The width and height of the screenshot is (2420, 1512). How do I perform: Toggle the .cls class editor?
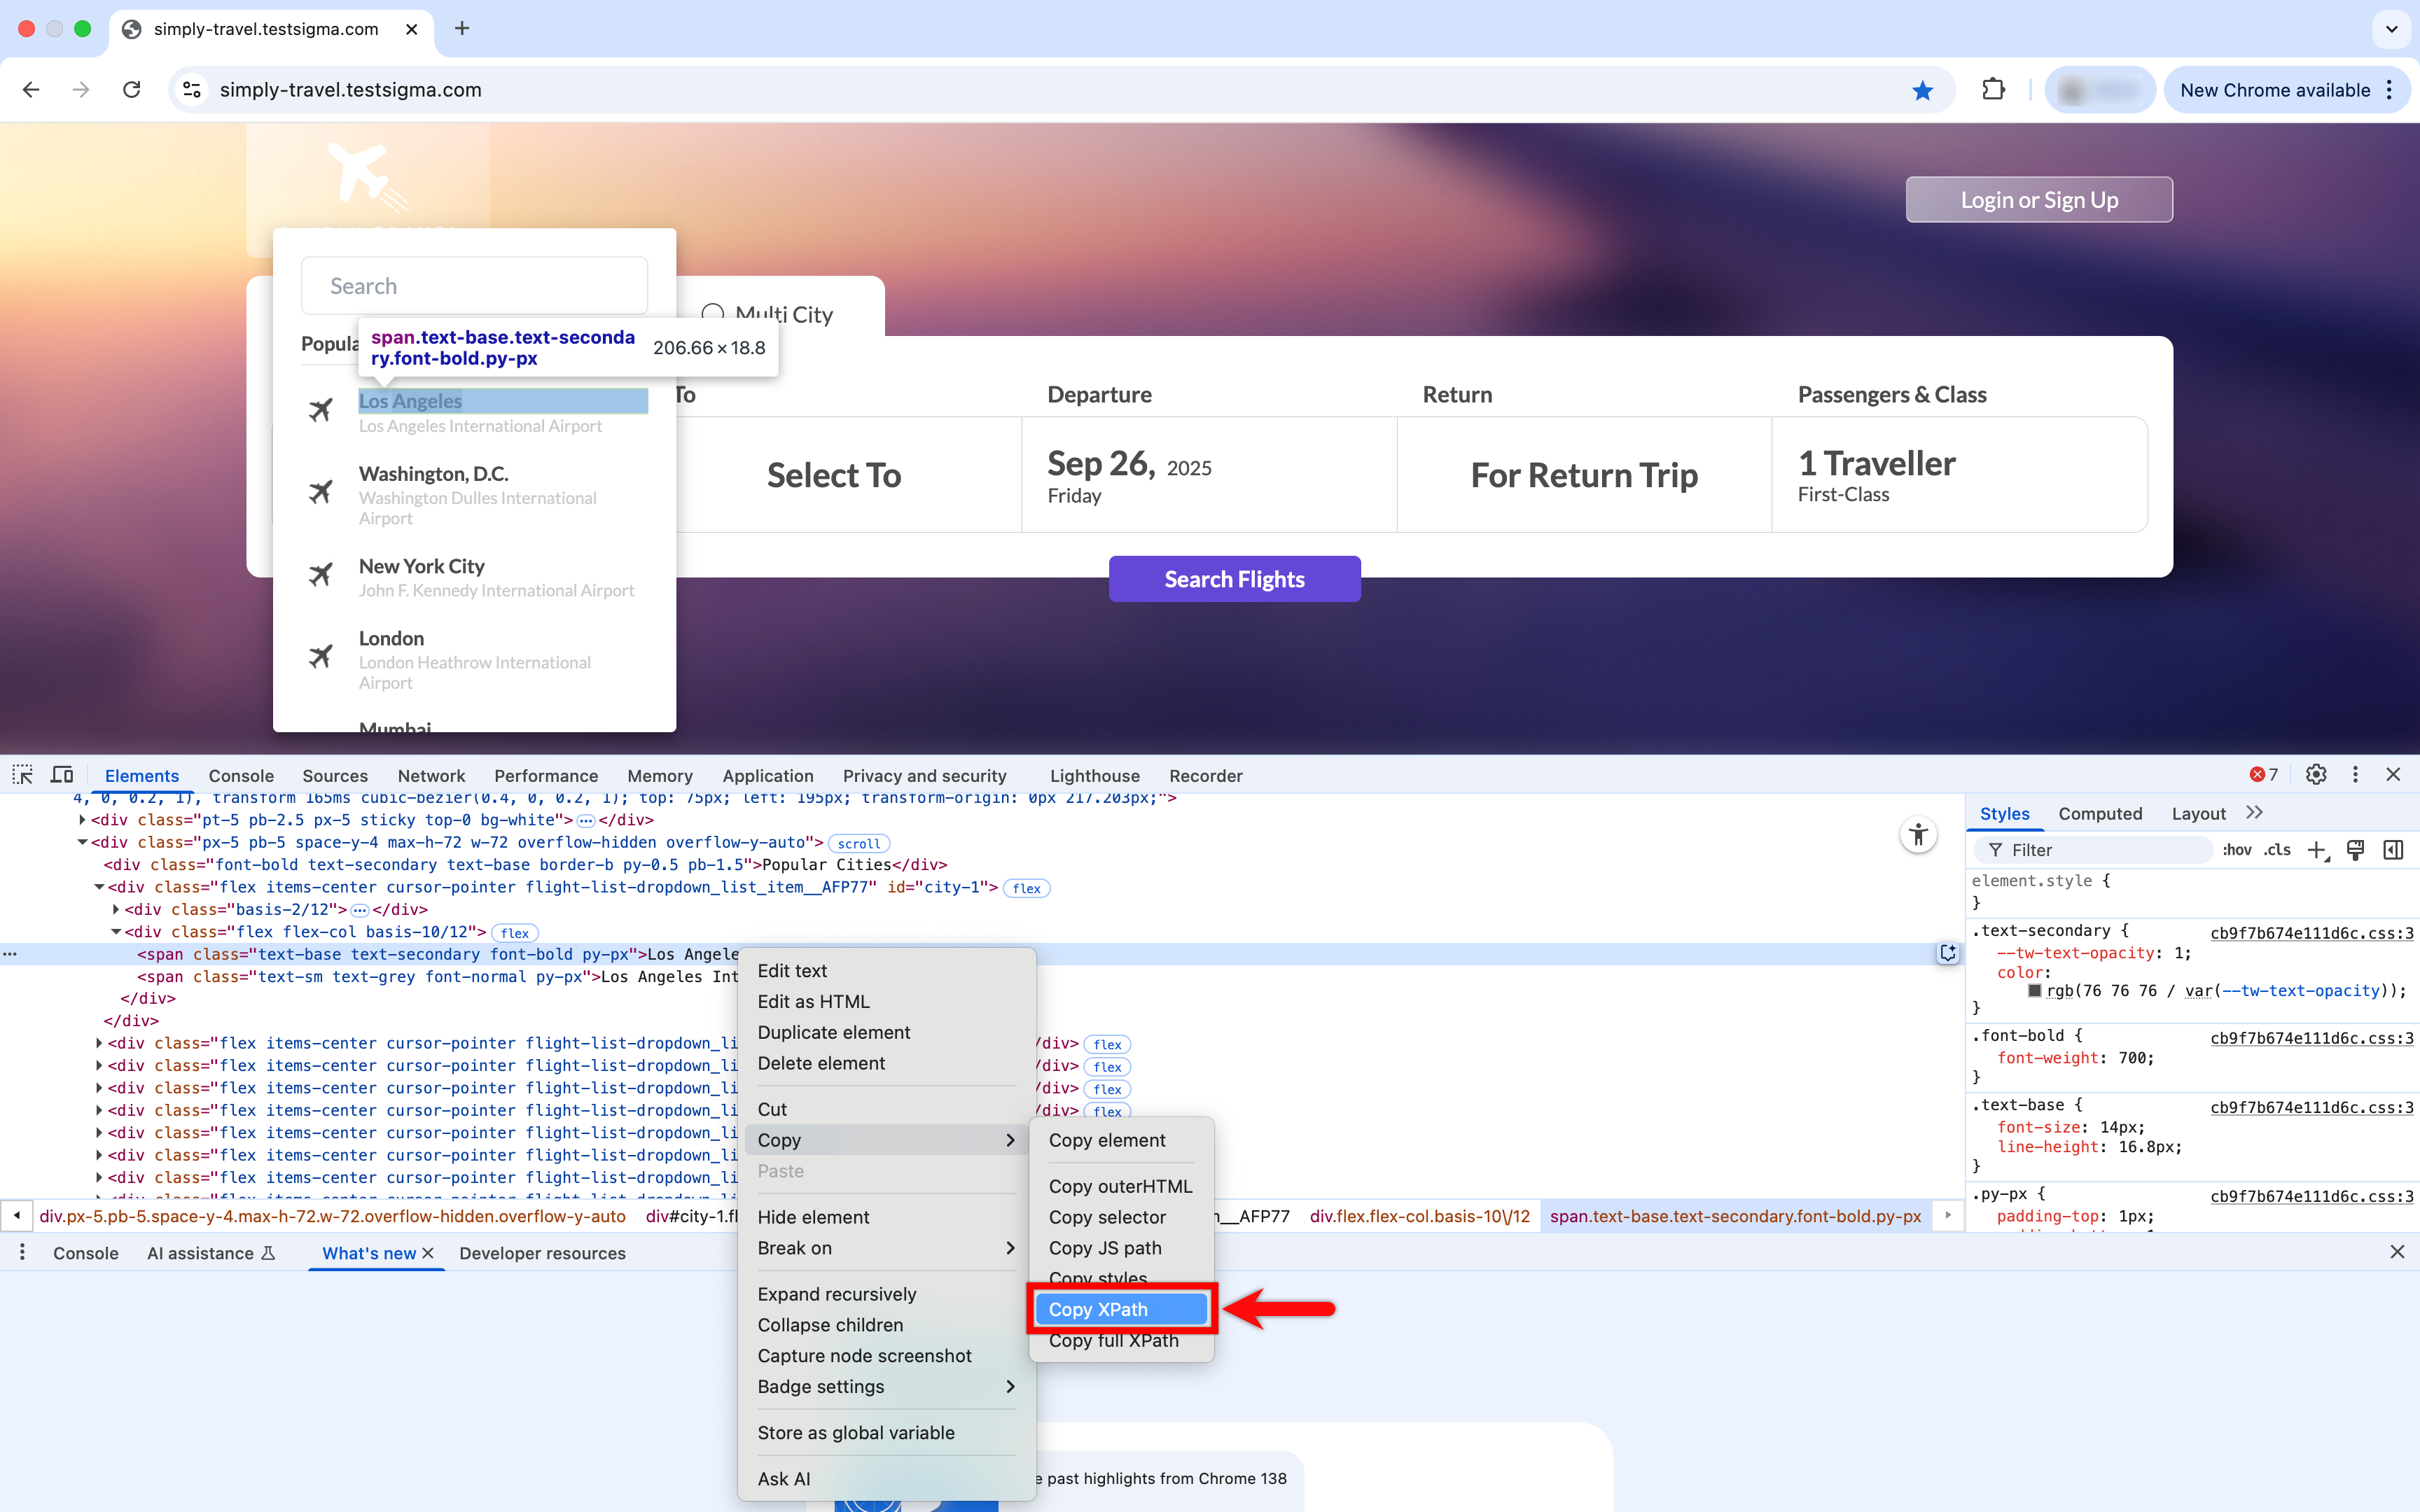(x=2277, y=849)
